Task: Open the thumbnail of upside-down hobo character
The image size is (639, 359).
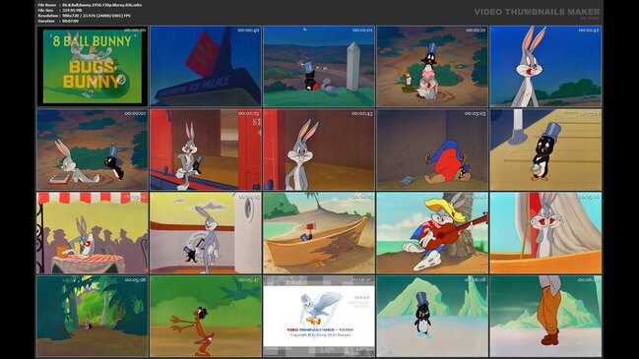Action: click(x=432, y=150)
